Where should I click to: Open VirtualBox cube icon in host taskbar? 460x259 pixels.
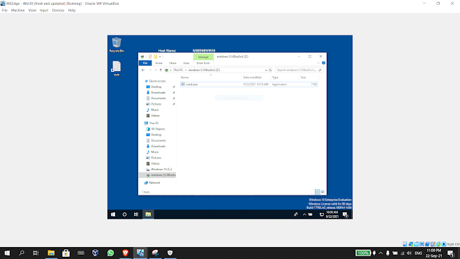click(96, 253)
